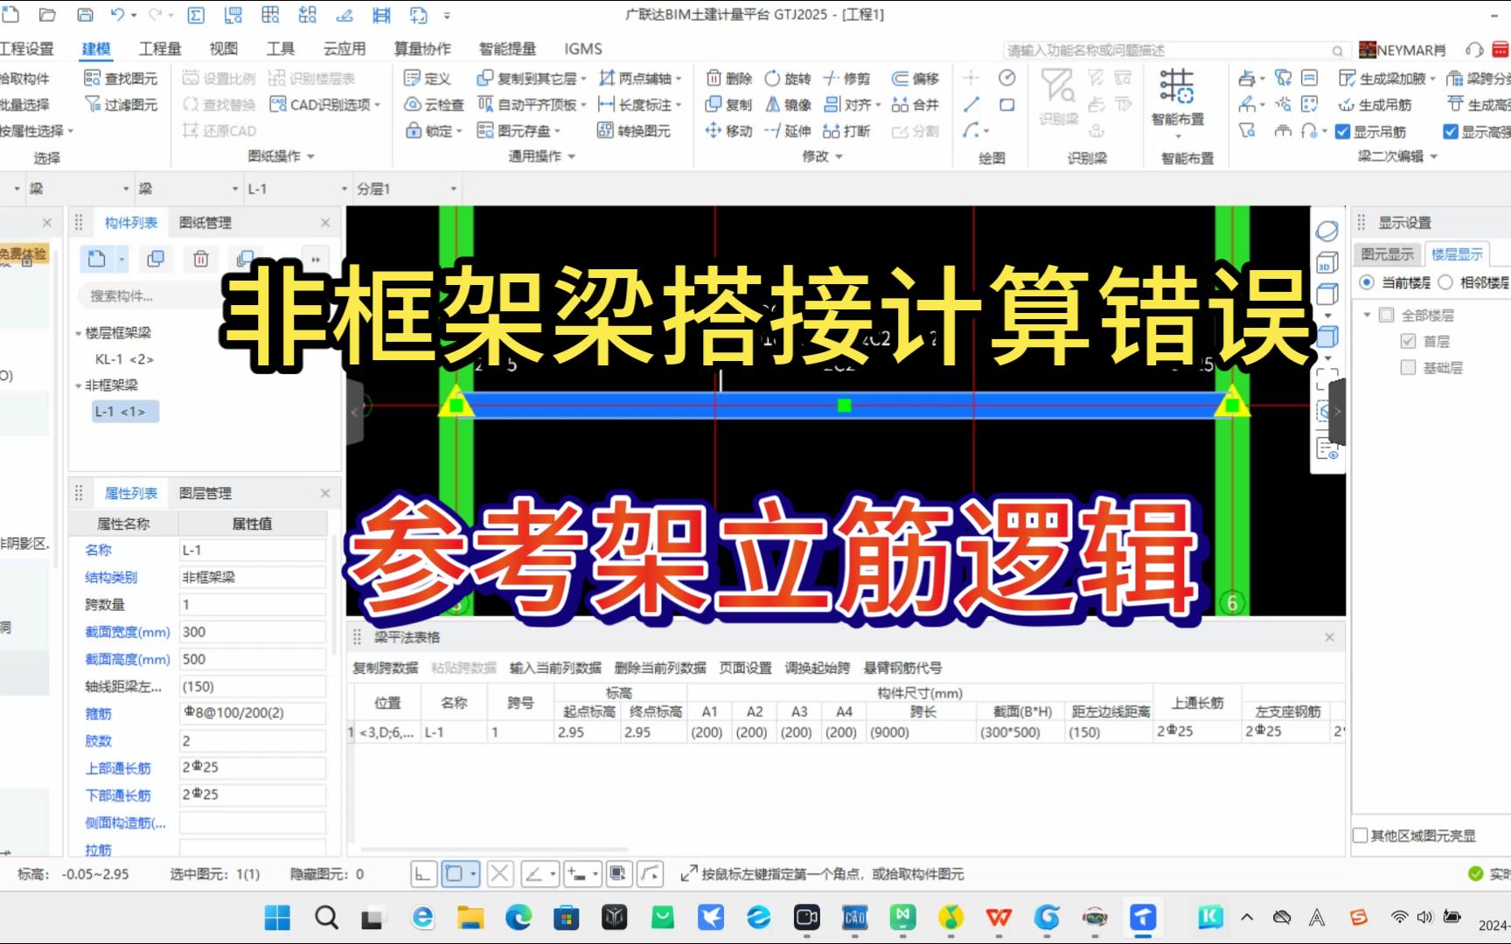1511x944 pixels.
Task: Collapse 非框架梁 tree node
Action: (78, 385)
